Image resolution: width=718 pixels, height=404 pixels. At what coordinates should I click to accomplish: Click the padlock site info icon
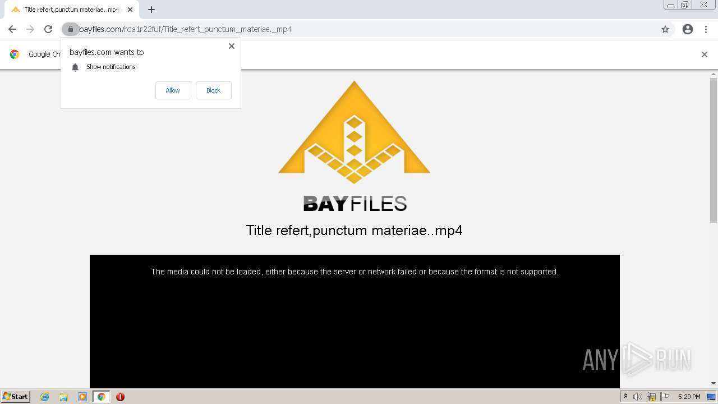pyautogui.click(x=70, y=29)
